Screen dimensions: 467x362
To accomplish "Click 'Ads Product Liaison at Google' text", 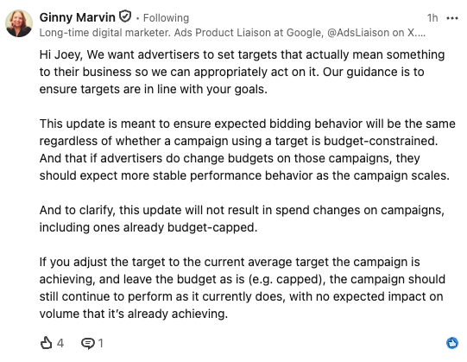I will pos(248,33).
